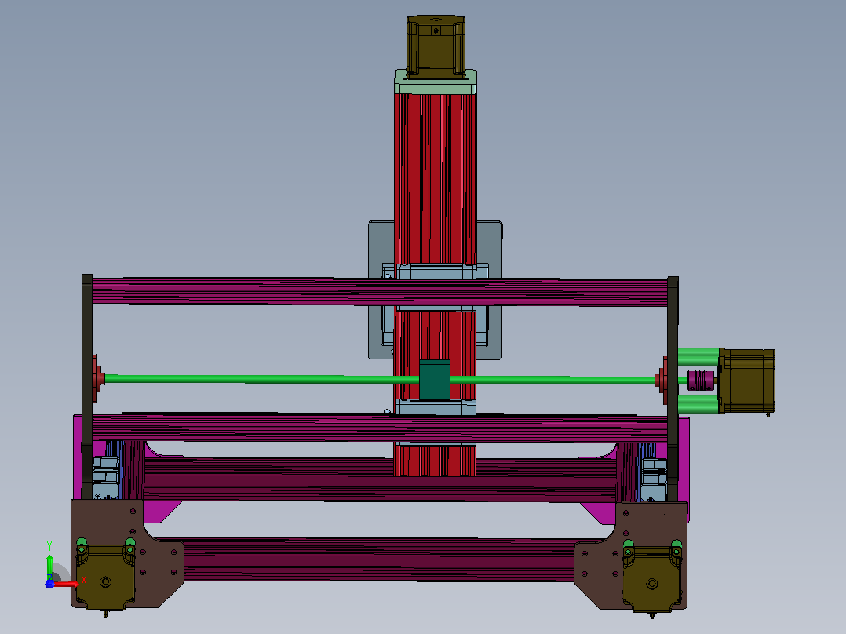Select the left black end plate

87,387
